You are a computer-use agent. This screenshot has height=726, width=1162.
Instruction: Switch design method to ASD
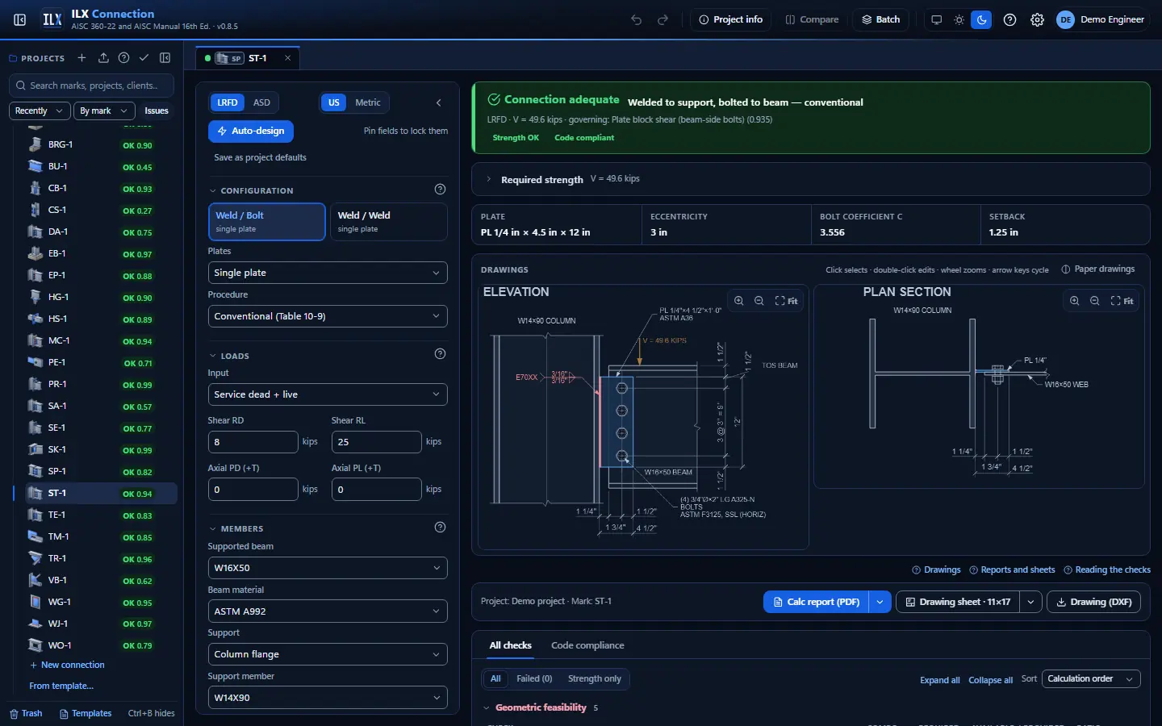tap(261, 102)
